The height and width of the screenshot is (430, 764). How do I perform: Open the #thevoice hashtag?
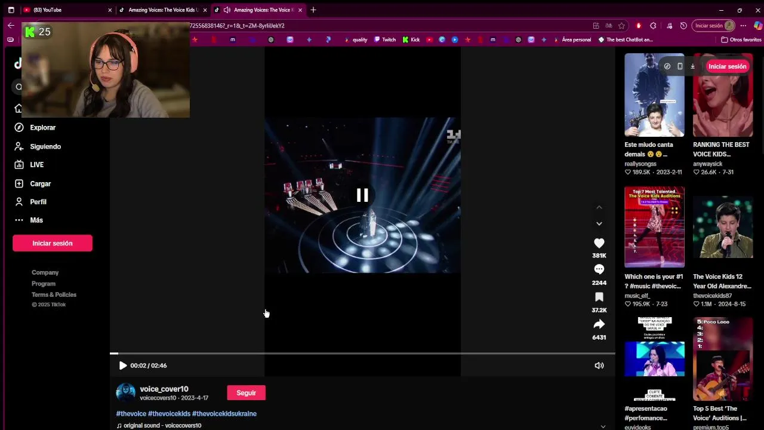(x=131, y=414)
